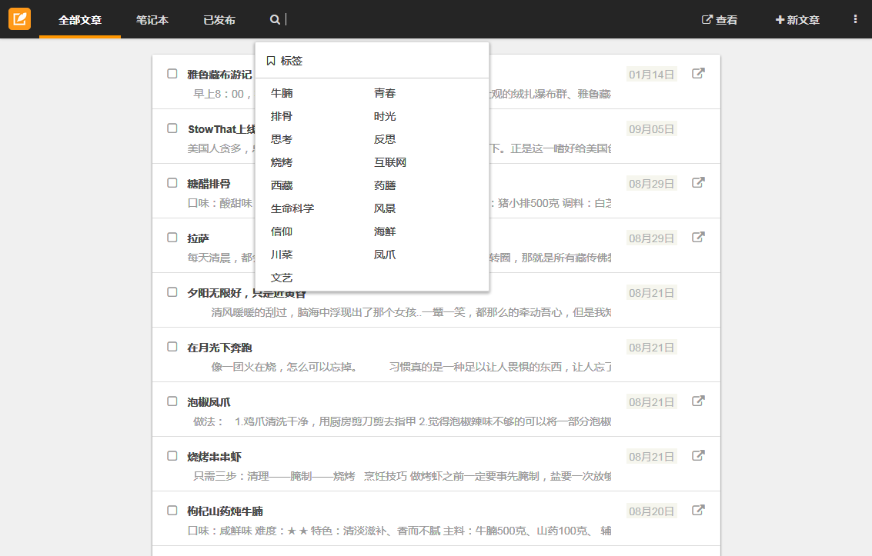
Task: Select the 排骨 tag
Action: [282, 116]
